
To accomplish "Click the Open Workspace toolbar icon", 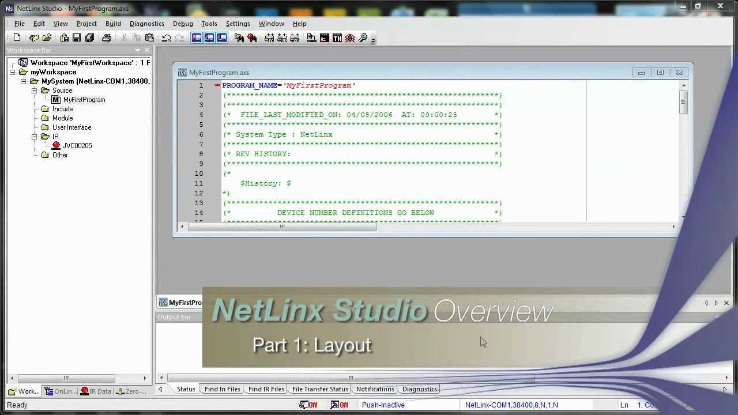I will point(34,38).
